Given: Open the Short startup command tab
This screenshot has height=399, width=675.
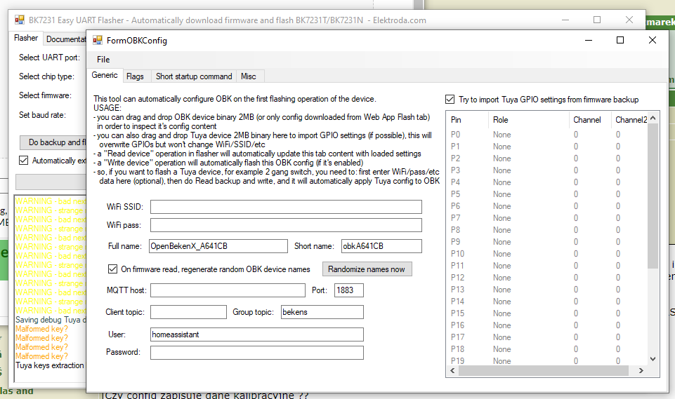Looking at the screenshot, I should pos(194,76).
